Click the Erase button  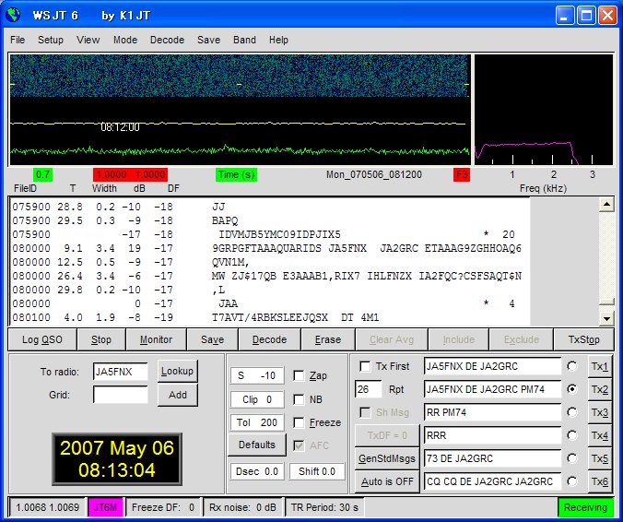328,340
